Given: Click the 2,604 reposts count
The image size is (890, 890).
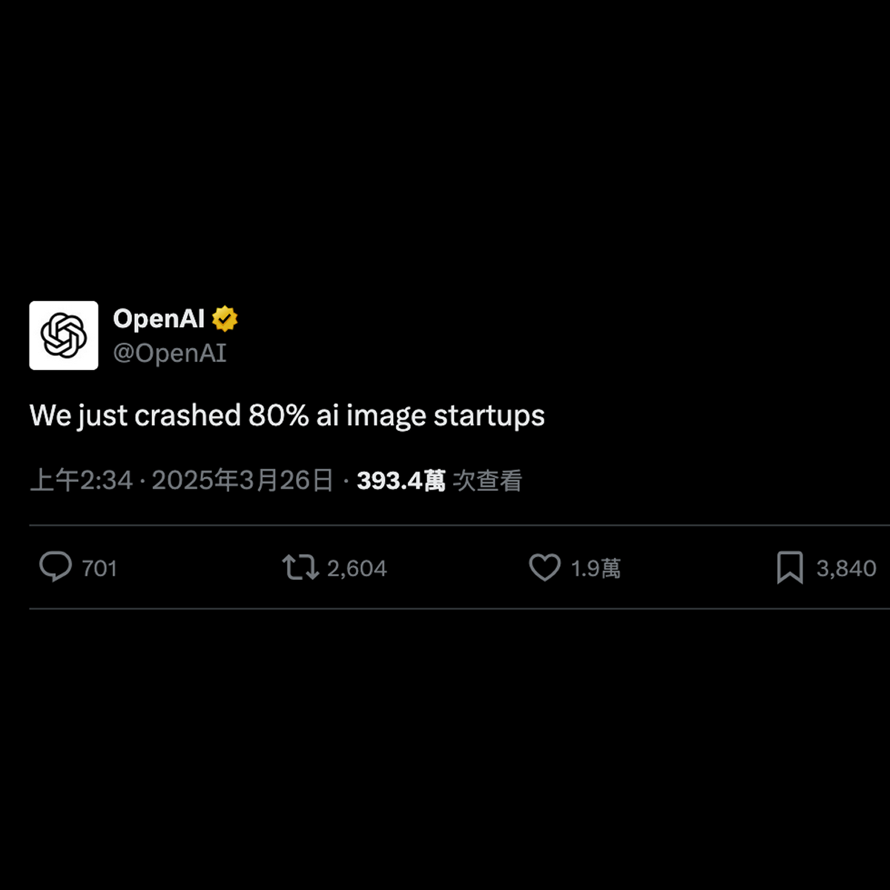Looking at the screenshot, I should click(x=357, y=569).
